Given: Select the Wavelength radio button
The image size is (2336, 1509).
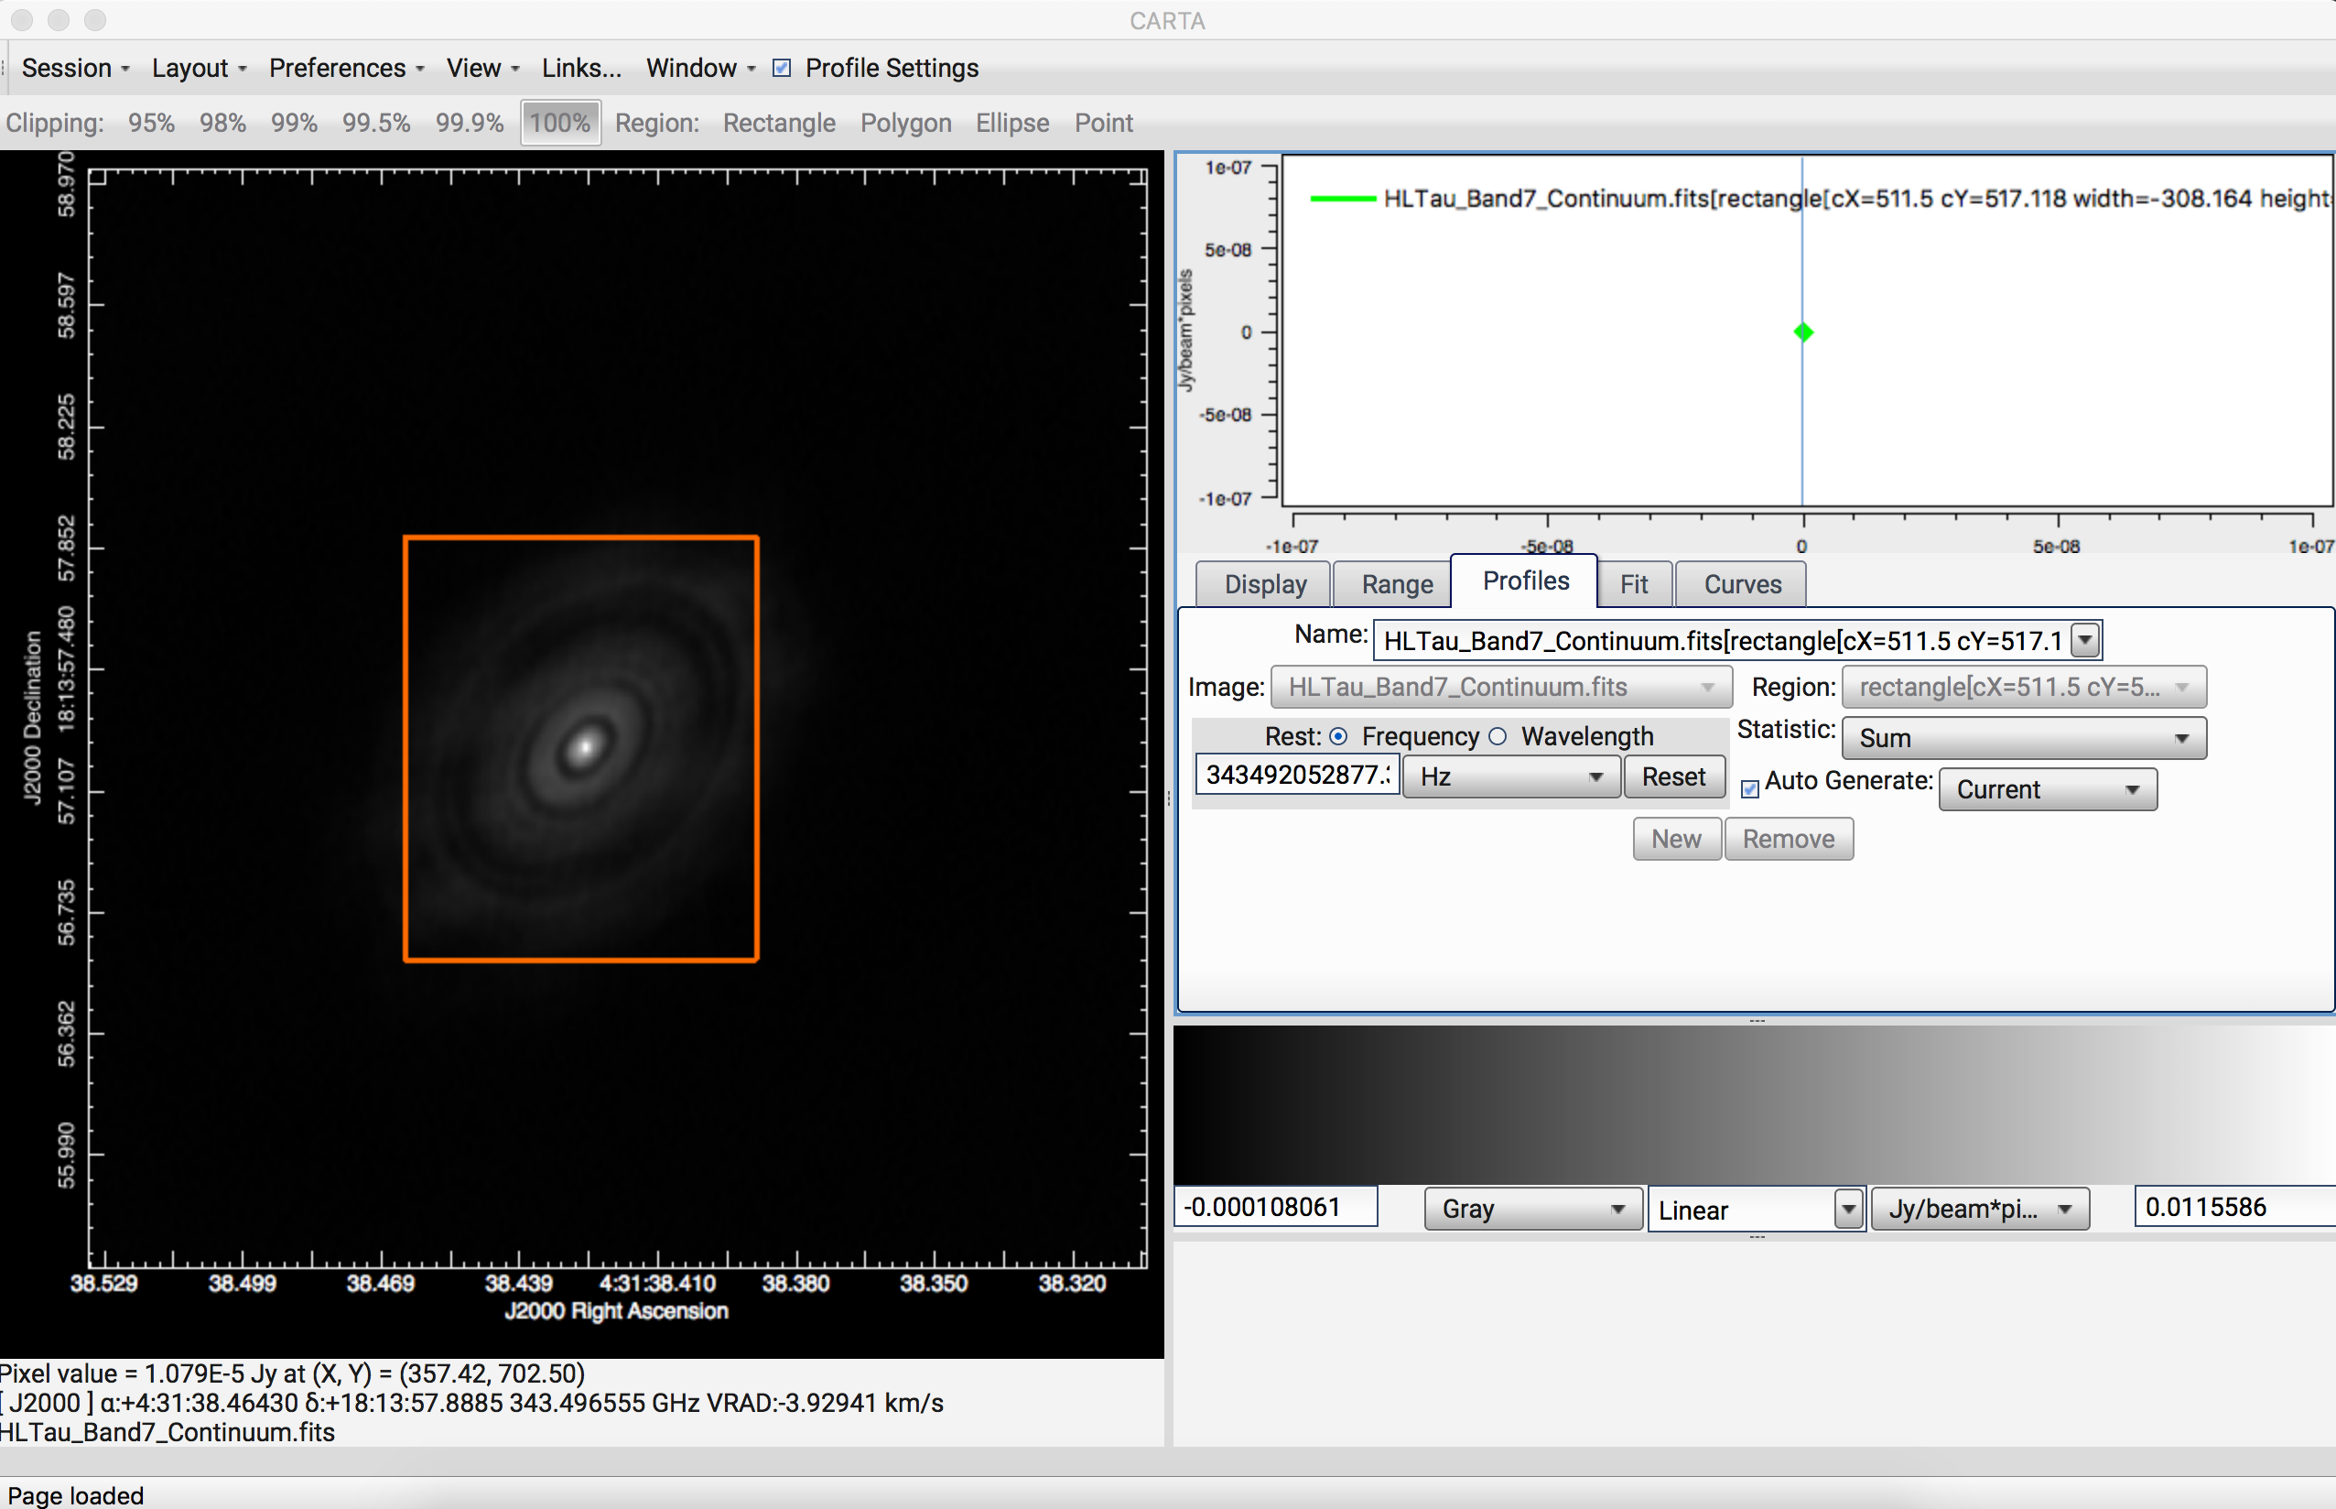Looking at the screenshot, I should point(1498,736).
